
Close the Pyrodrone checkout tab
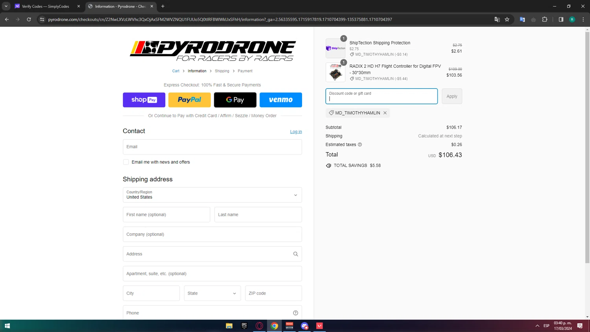[x=152, y=6]
